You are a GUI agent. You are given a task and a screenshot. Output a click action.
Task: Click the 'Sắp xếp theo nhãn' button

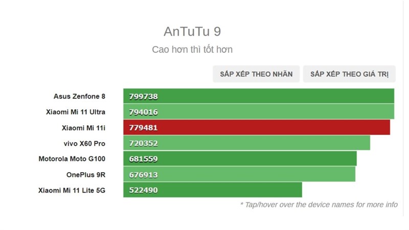coord(256,74)
